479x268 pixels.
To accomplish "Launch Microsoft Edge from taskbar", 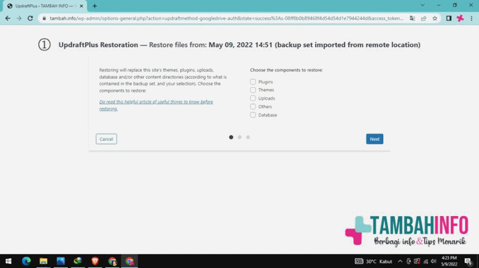I will (x=26, y=261).
